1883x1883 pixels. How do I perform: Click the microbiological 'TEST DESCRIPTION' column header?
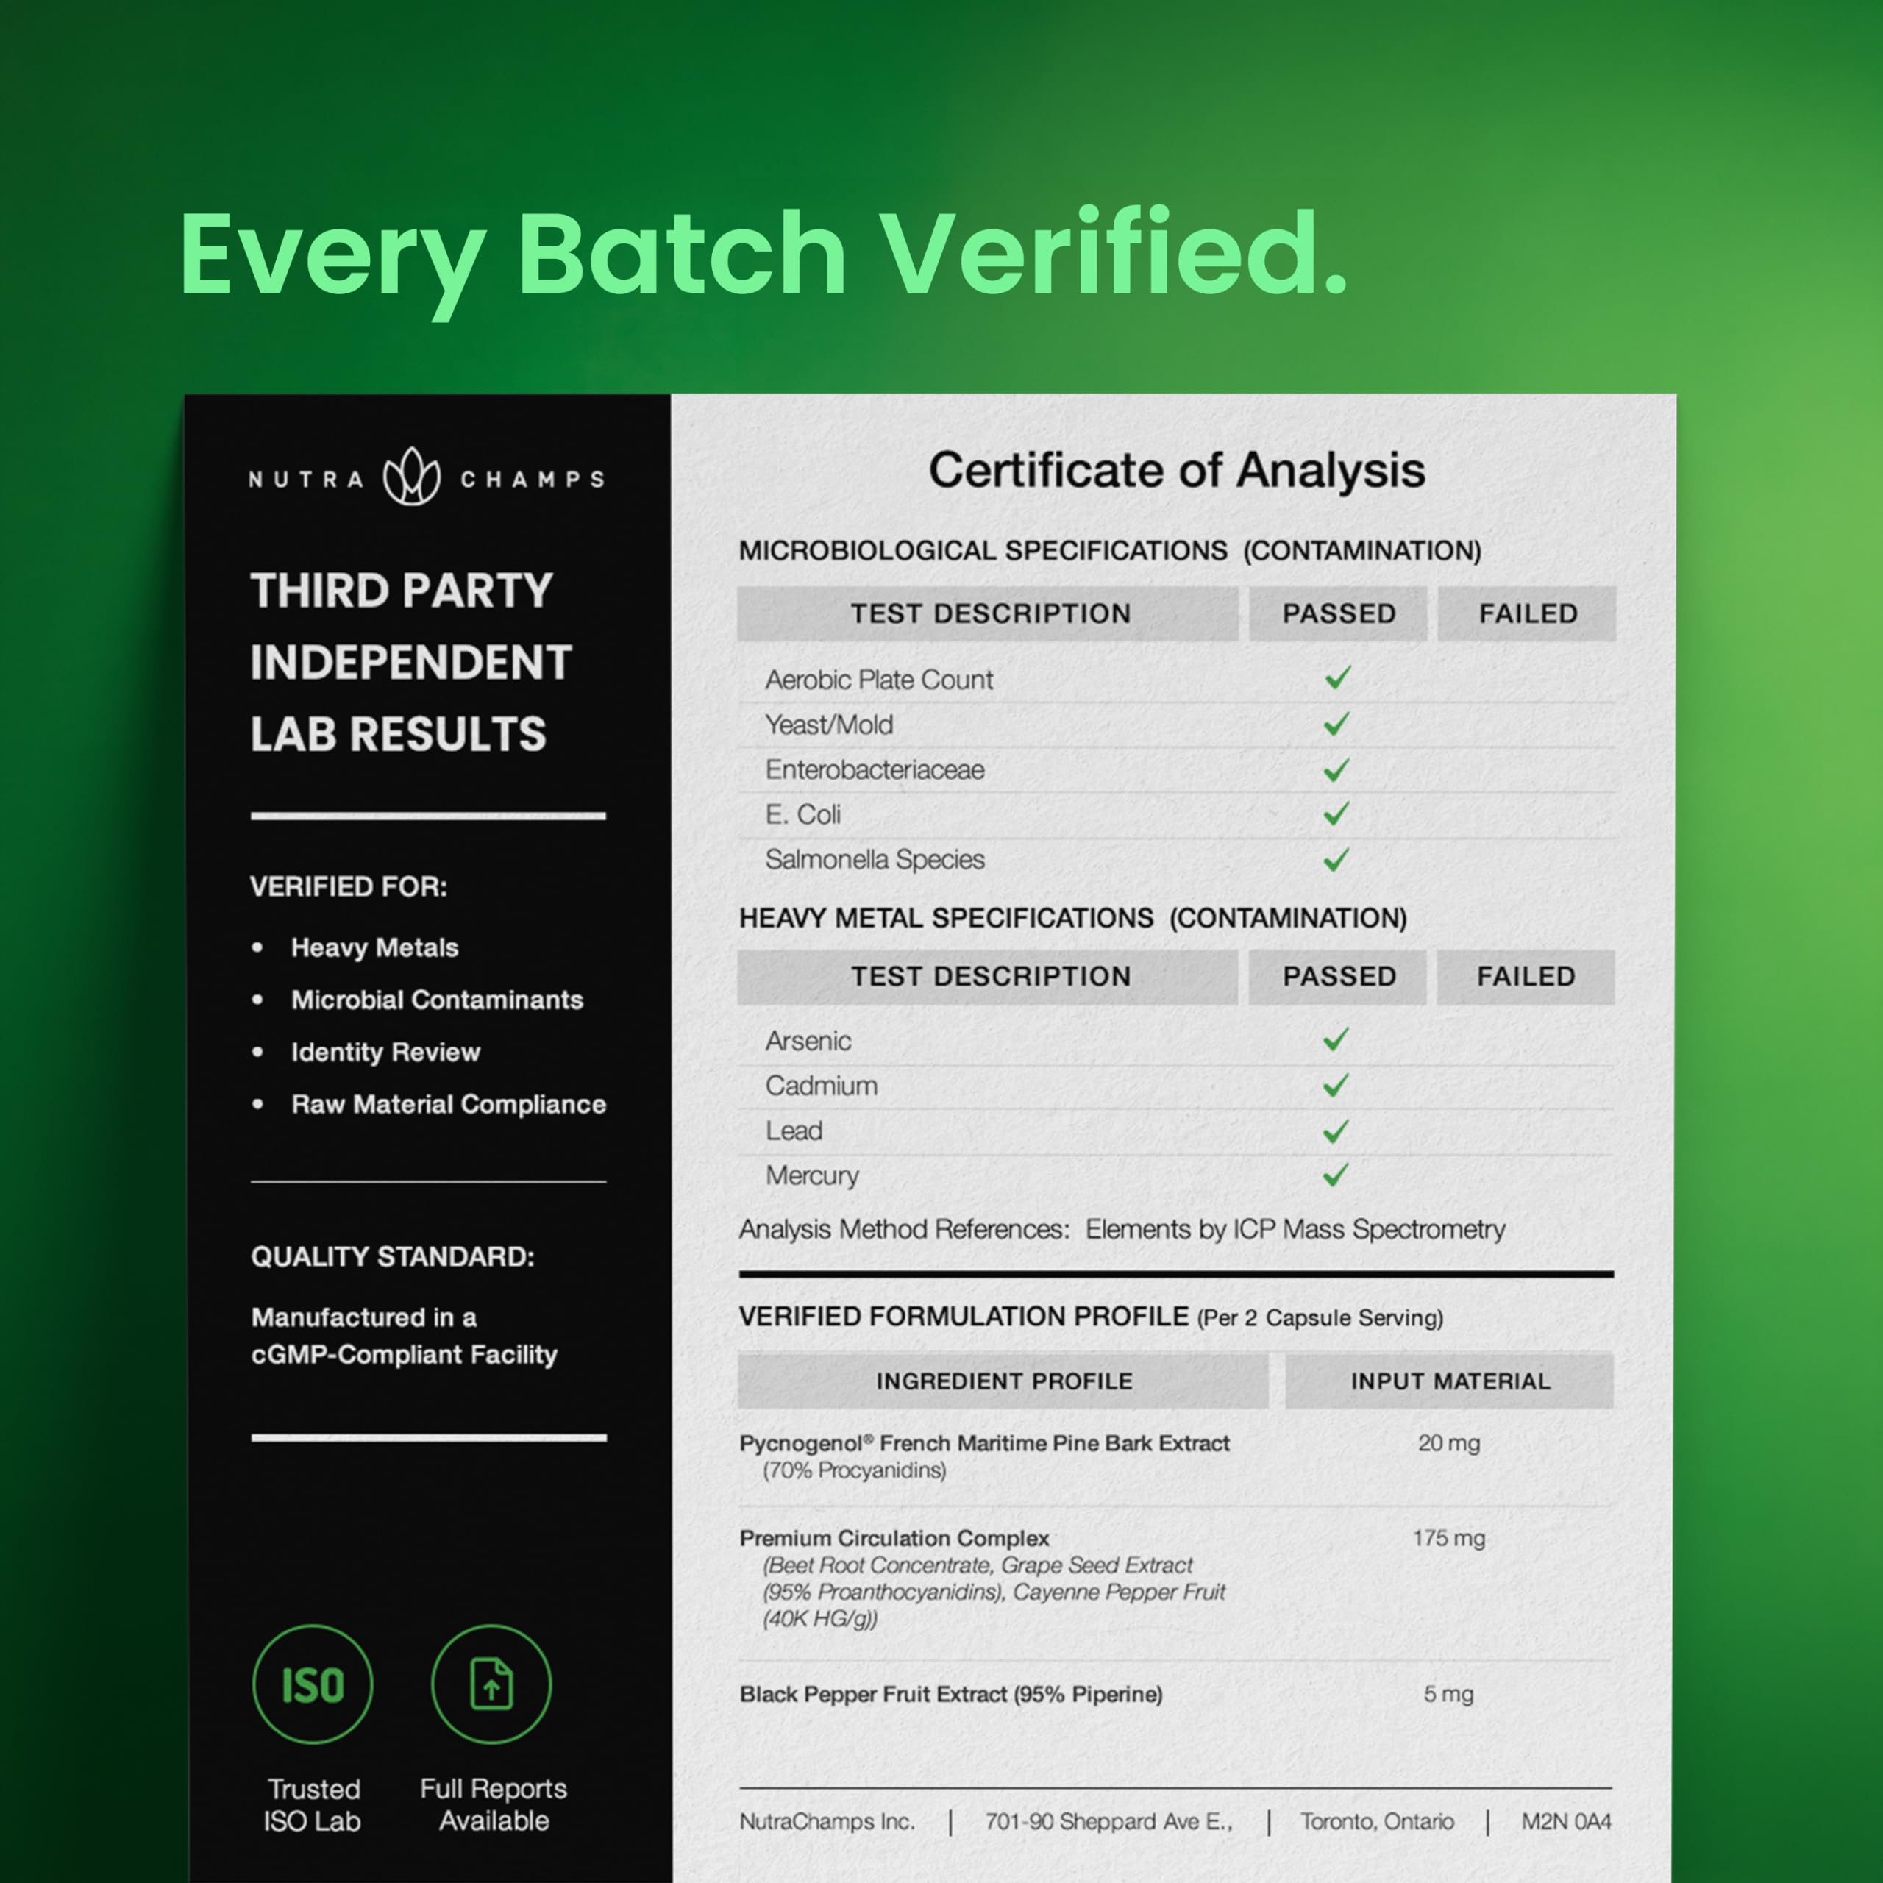click(x=989, y=613)
